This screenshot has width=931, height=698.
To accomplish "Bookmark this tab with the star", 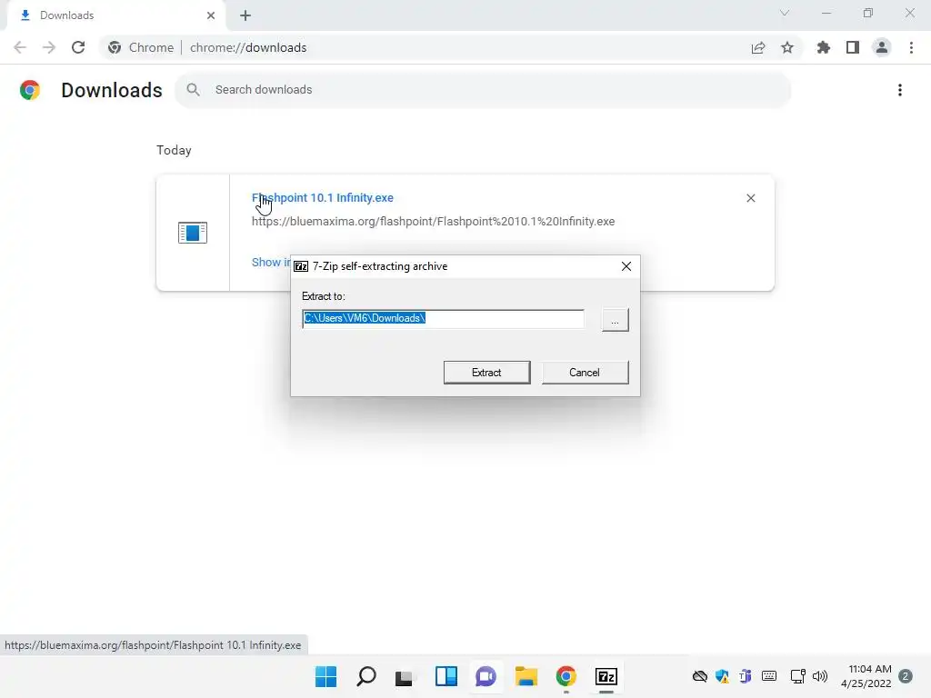I will tap(787, 47).
